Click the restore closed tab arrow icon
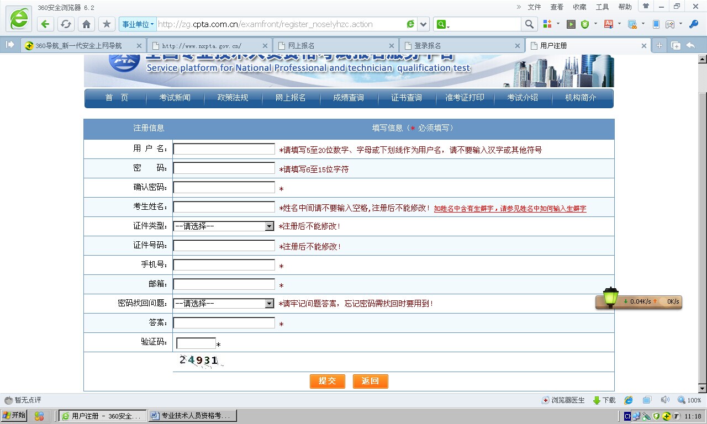Viewport: 707px width, 424px height. pos(690,46)
